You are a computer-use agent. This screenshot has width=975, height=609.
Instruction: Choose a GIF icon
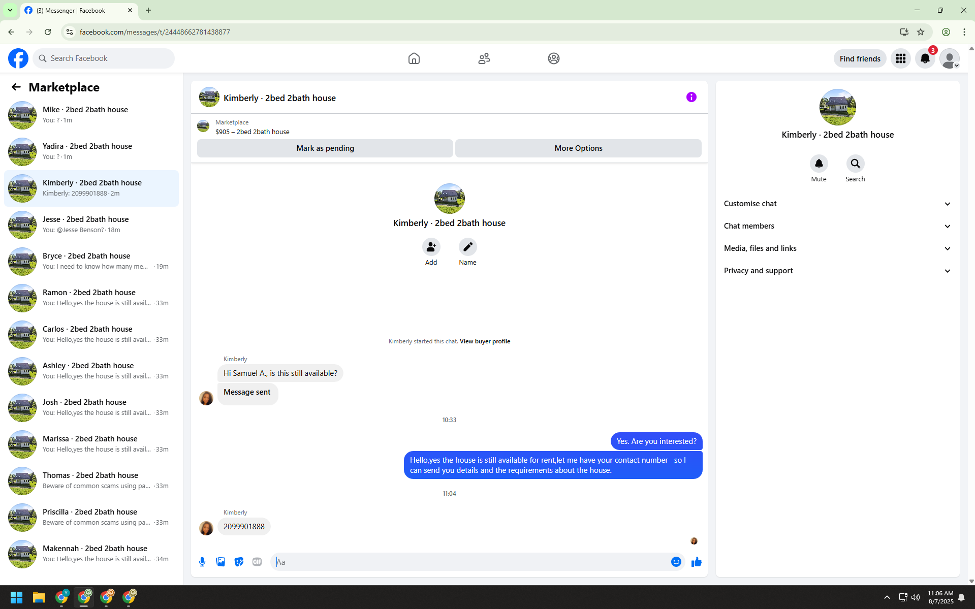[257, 562]
